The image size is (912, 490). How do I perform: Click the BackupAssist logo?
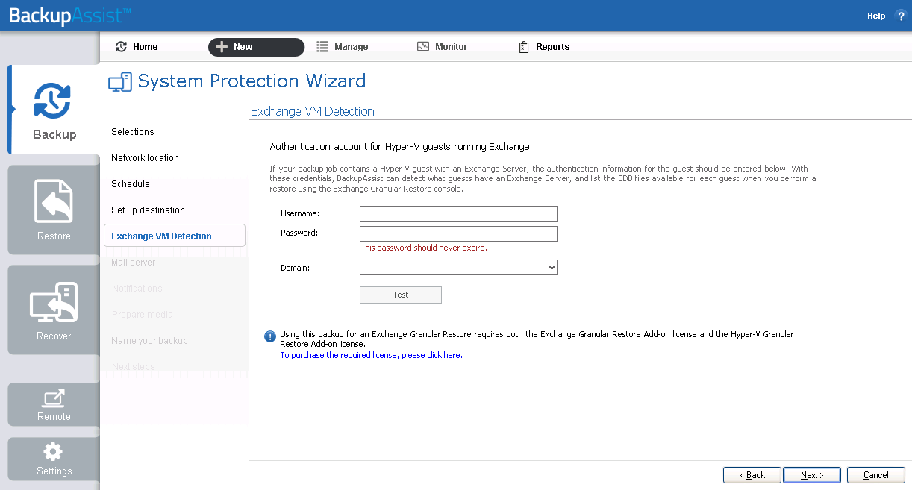70,15
